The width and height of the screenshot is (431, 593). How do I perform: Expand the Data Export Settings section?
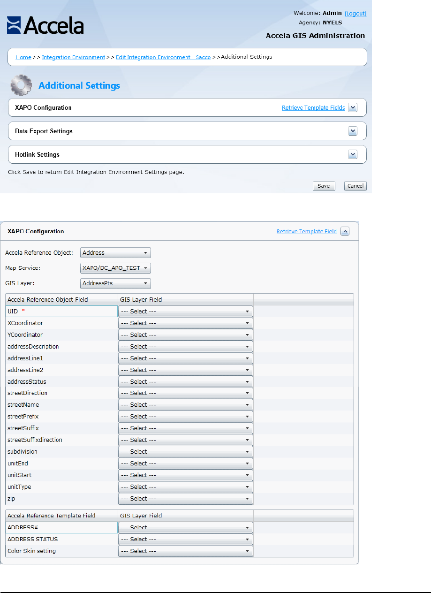point(353,131)
